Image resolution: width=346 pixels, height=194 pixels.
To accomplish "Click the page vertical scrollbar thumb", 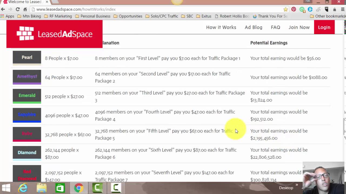I will coord(344,126).
